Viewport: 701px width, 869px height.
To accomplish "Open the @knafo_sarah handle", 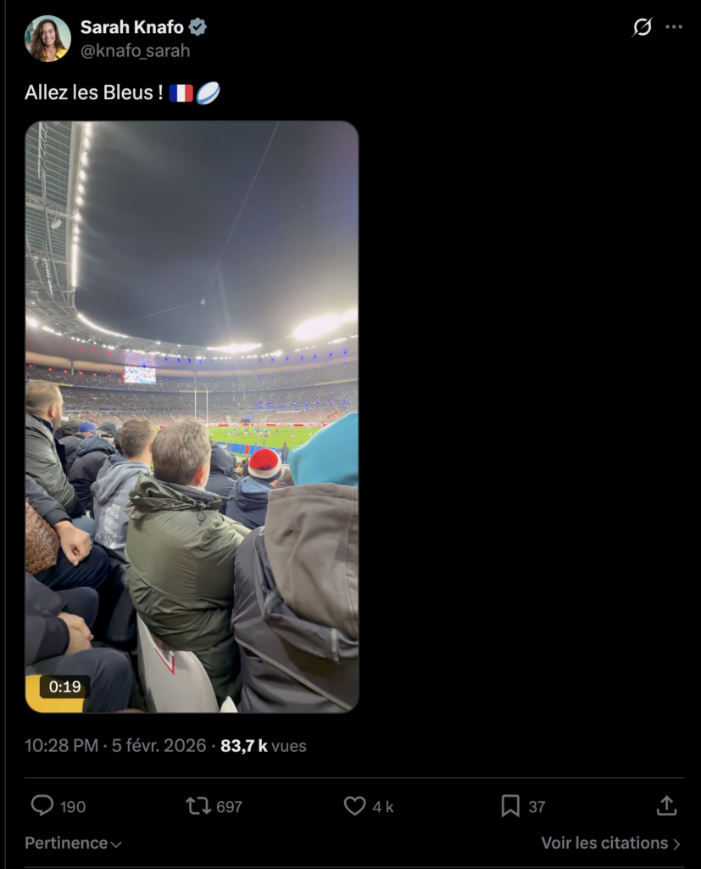I will (135, 50).
